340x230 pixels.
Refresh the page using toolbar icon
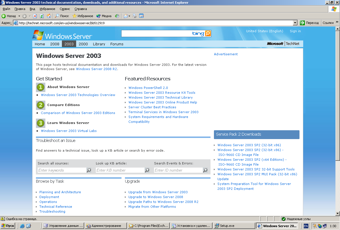click(x=42, y=16)
